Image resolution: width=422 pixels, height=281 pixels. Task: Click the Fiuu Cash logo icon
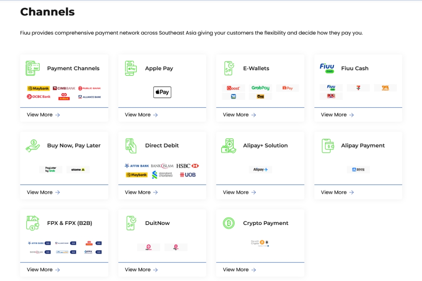(x=327, y=68)
